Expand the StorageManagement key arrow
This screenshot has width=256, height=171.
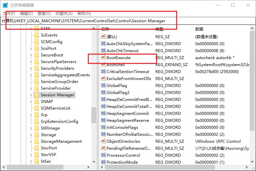tap(31, 141)
